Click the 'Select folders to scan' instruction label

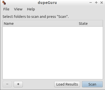(35, 17)
